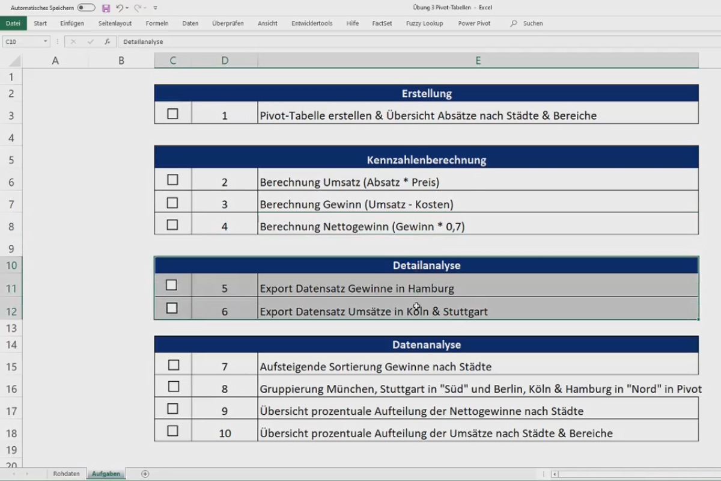Check the box for task 3 Gewinn
This screenshot has width=721, height=481.
[x=172, y=203]
